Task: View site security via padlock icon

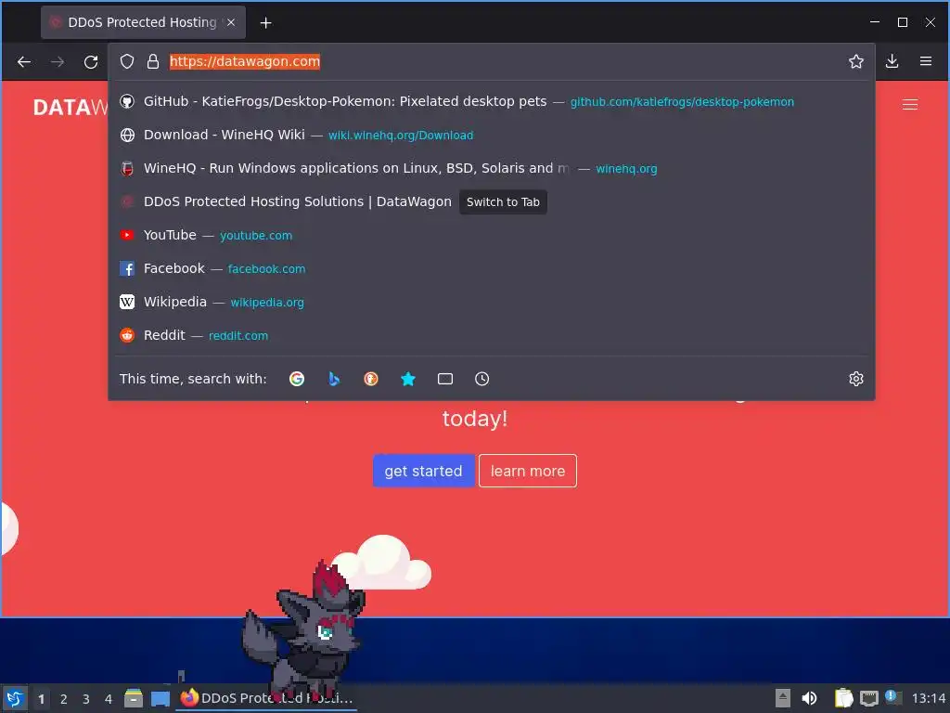Action: pos(153,61)
